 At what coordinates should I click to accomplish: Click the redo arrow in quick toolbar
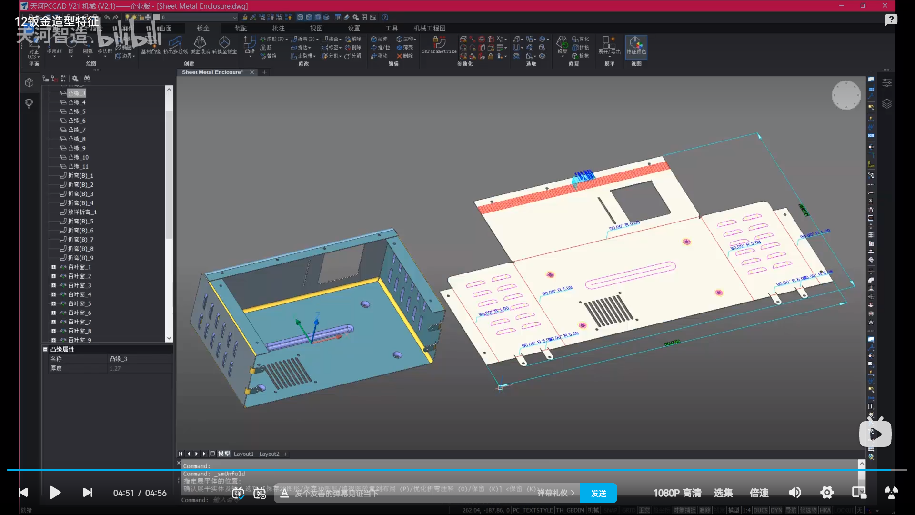116,17
